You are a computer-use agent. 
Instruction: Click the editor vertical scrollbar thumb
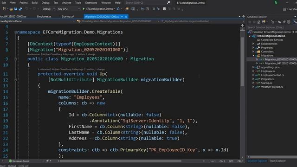click(x=242, y=62)
